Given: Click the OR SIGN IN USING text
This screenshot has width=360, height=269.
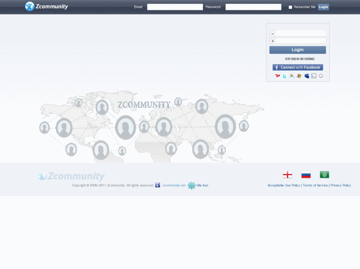Looking at the screenshot, I should pyautogui.click(x=300, y=59).
